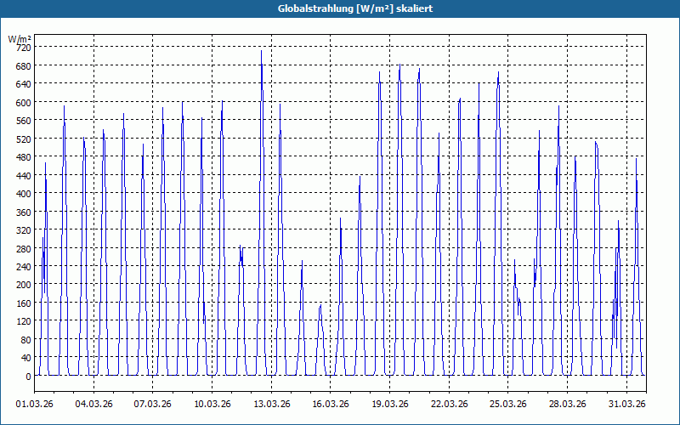Click the 01.03.26 date label
This screenshot has width=680, height=425.
(35, 404)
